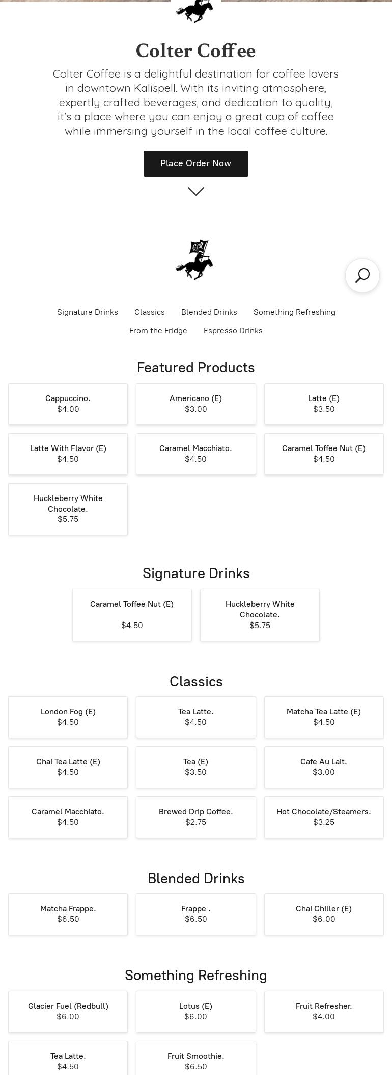
Task: Select the Americano (E) product card
Action: (196, 404)
